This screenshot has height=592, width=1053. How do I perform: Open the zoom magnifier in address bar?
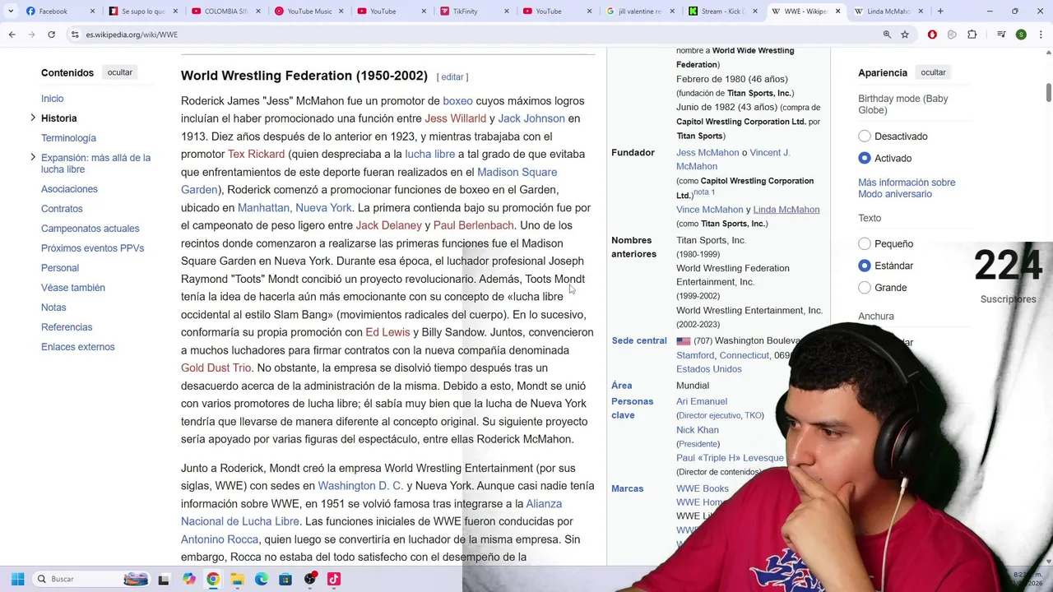[x=887, y=35]
